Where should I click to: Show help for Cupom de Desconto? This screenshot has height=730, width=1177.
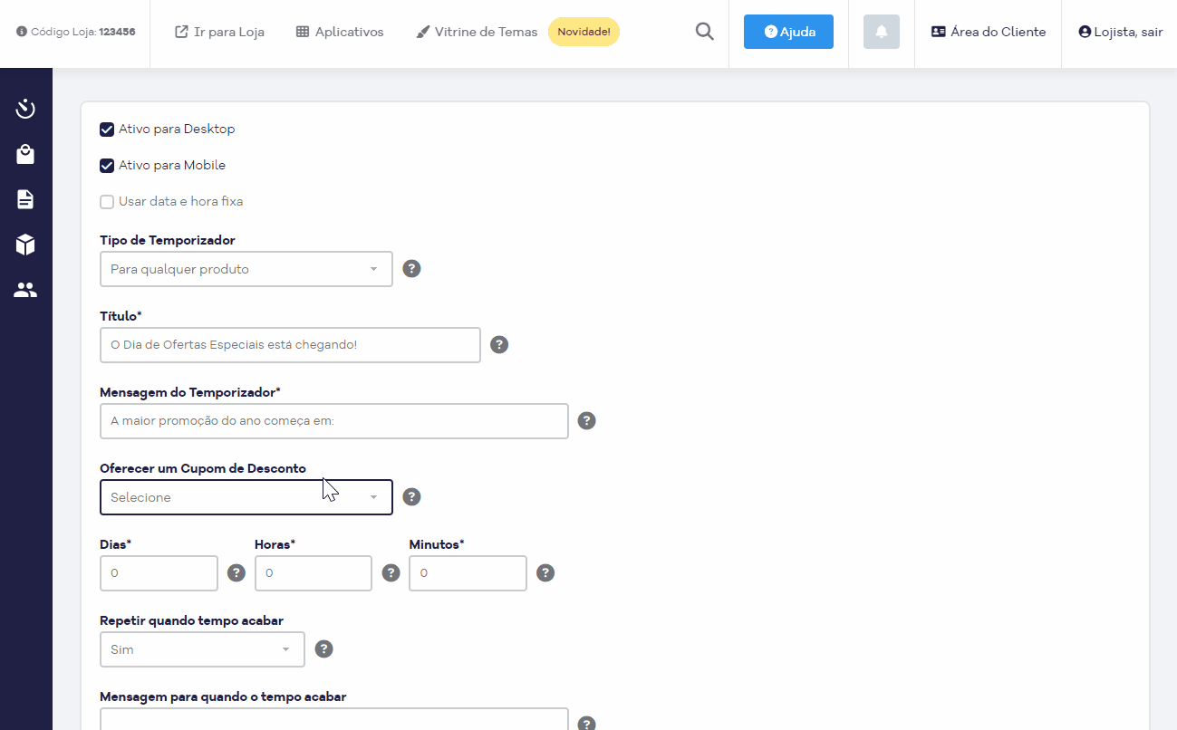point(411,497)
